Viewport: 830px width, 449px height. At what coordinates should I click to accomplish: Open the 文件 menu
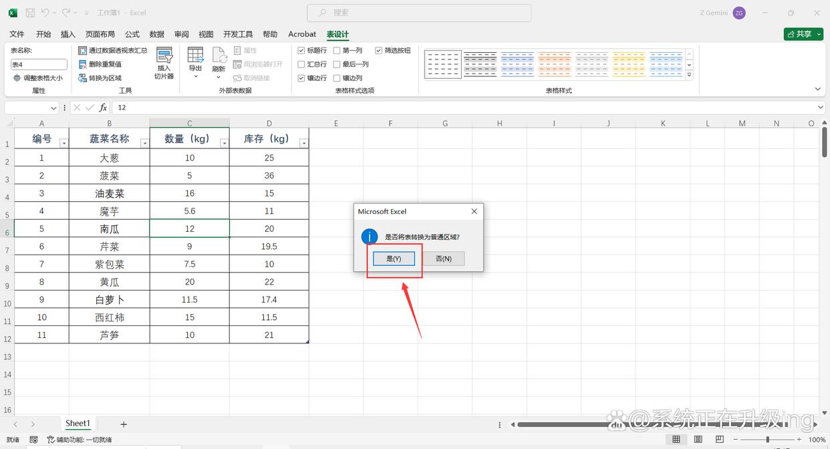pos(17,34)
